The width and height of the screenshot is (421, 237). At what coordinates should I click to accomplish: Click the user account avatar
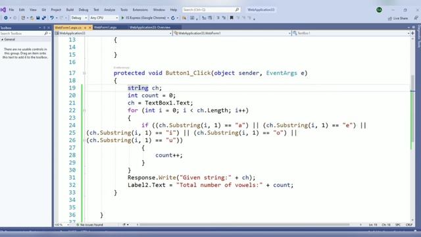click(x=379, y=10)
